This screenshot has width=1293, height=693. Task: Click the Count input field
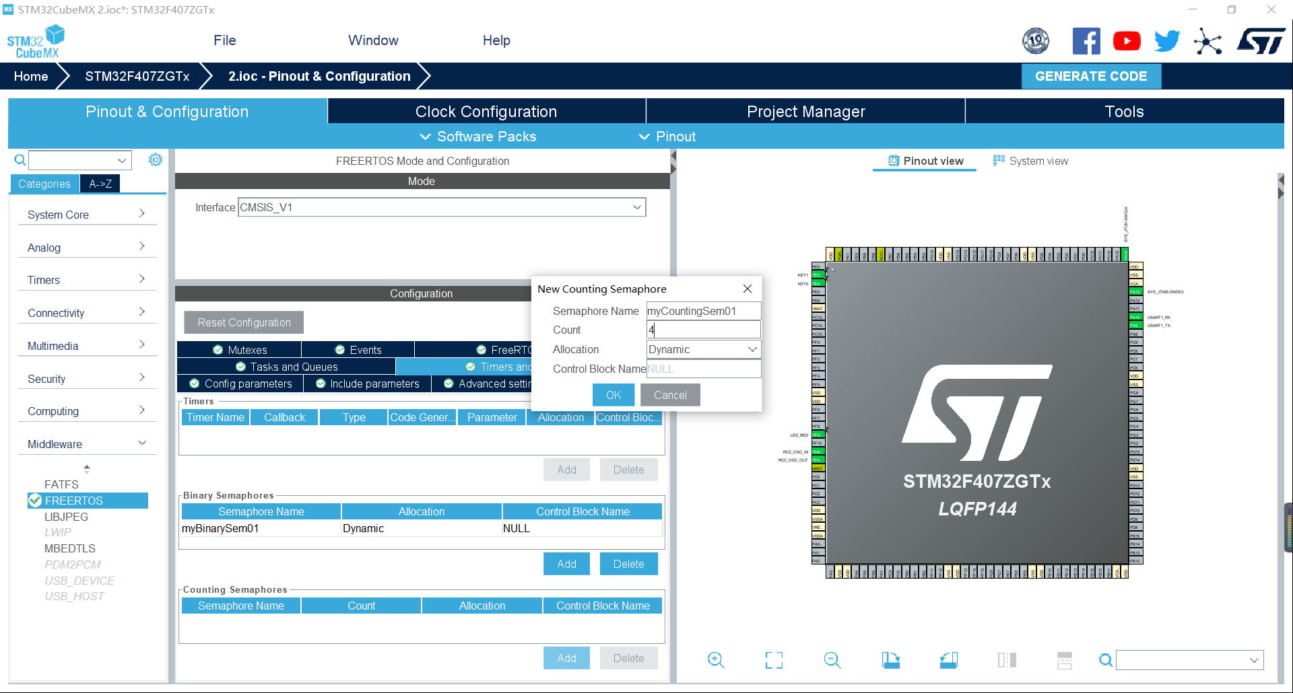click(703, 329)
